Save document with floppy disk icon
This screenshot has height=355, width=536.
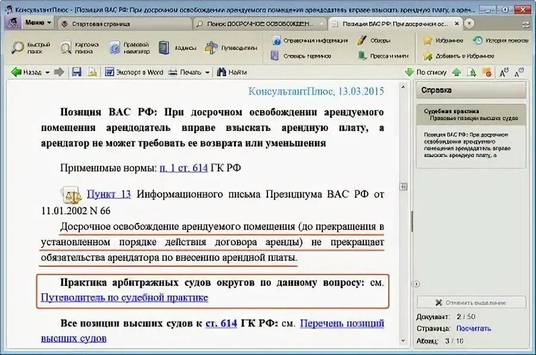pyautogui.click(x=77, y=72)
